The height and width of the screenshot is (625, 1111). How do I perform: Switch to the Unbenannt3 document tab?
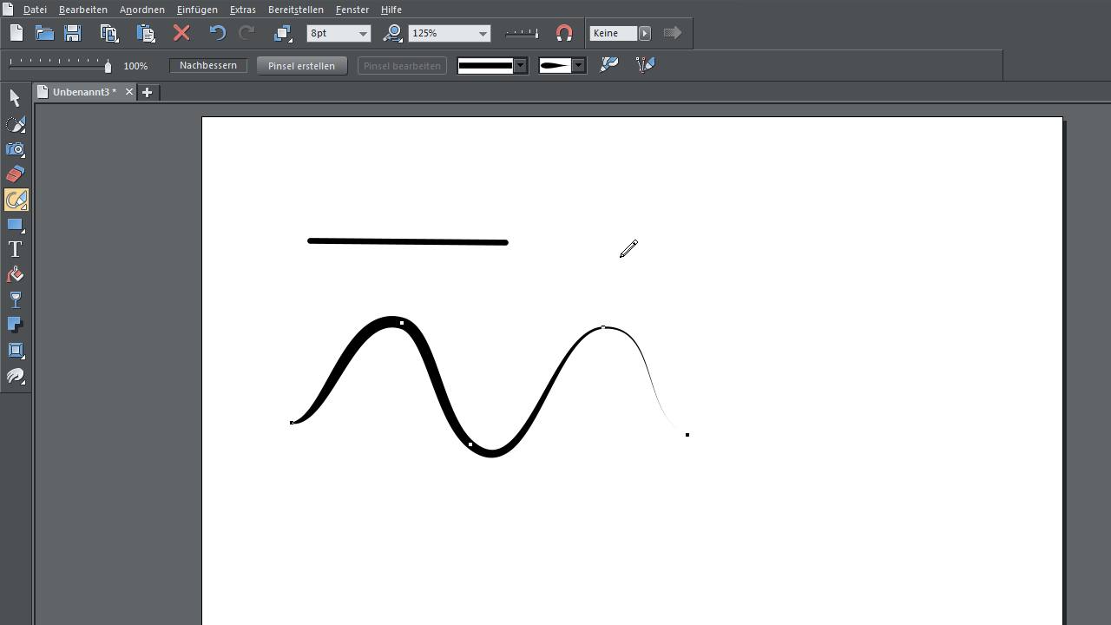(84, 92)
